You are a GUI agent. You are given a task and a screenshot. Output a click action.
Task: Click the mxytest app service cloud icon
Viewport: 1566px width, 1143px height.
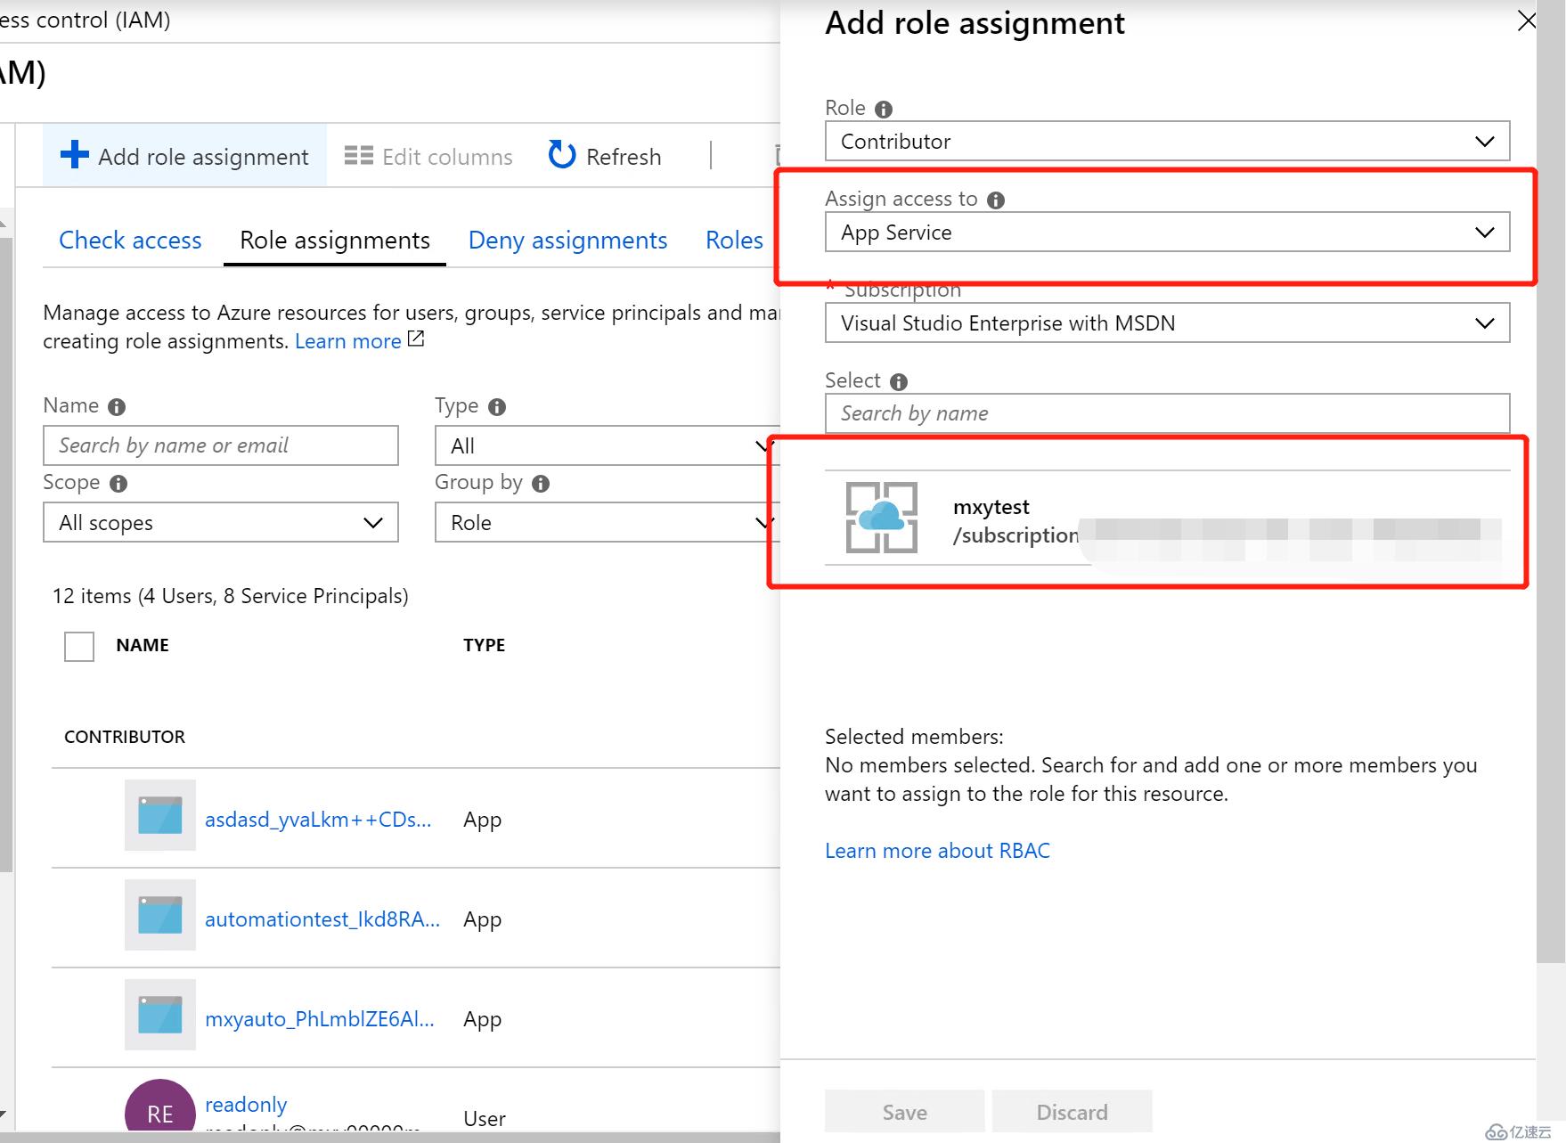(881, 518)
